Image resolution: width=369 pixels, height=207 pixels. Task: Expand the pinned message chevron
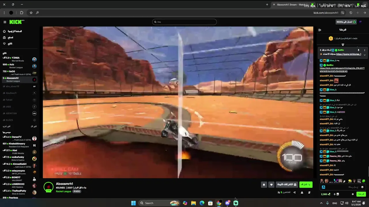pos(364,55)
